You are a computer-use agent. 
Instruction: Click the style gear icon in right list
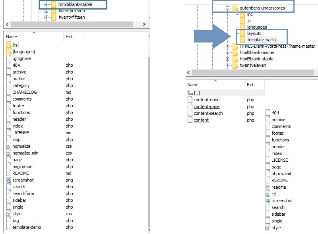tap(268, 228)
